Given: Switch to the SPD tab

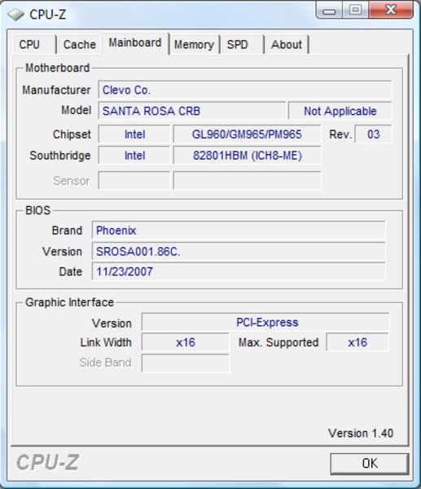Looking at the screenshot, I should tap(242, 45).
